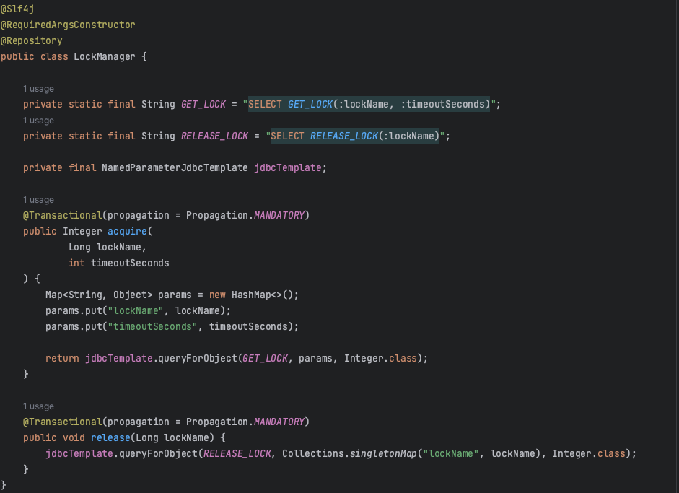
Task: Click Collections in the release method body
Action: coord(313,453)
